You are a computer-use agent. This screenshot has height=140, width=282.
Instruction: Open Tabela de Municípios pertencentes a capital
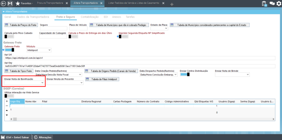tap(210, 25)
